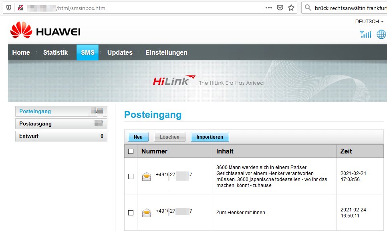This screenshot has width=387, height=231.
Task: Click the tracking protection shield icon
Action: click(x=9, y=8)
